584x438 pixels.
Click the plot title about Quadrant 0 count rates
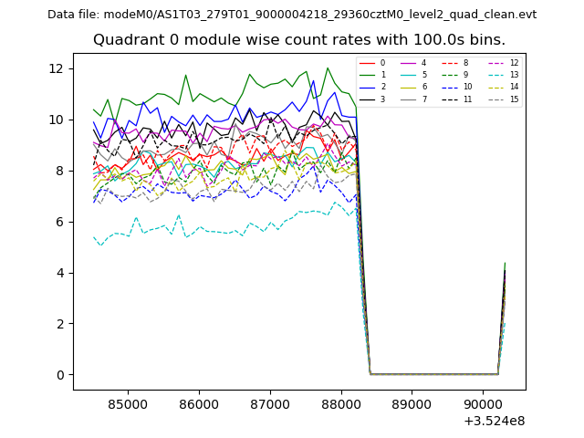click(299, 40)
